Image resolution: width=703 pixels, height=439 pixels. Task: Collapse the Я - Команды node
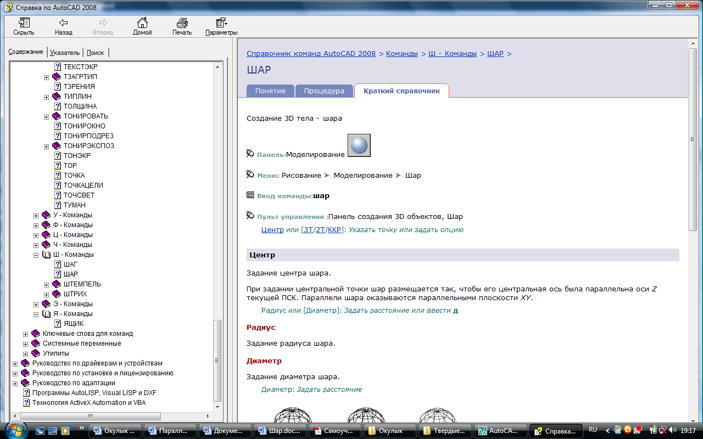[36, 314]
